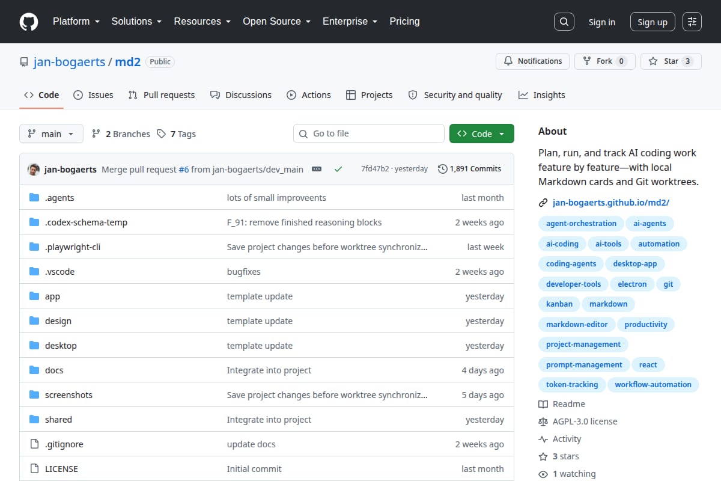Star the md2 repository
Screen dimensions: 721x481
tap(671, 61)
